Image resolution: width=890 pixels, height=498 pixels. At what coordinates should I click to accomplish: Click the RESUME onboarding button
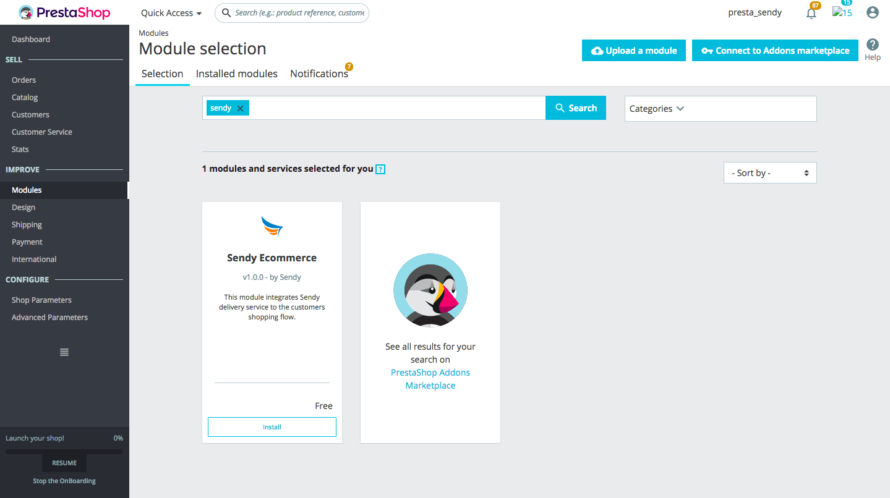click(64, 463)
